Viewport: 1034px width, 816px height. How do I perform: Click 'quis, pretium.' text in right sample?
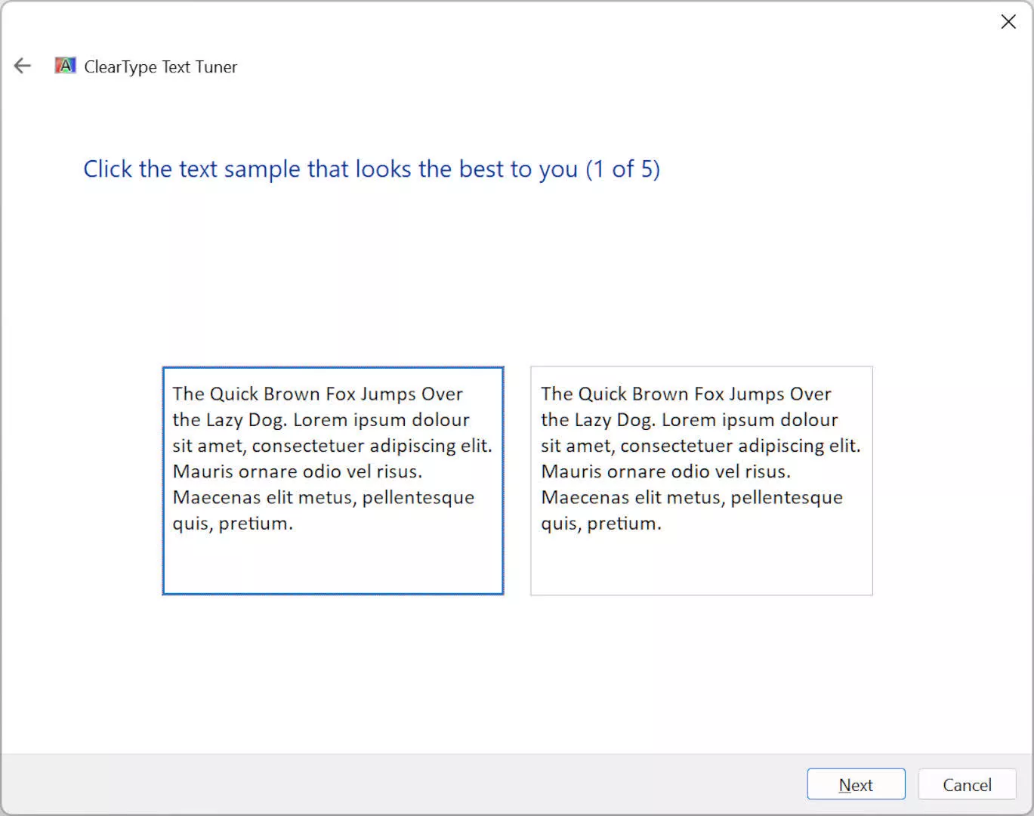tap(600, 523)
